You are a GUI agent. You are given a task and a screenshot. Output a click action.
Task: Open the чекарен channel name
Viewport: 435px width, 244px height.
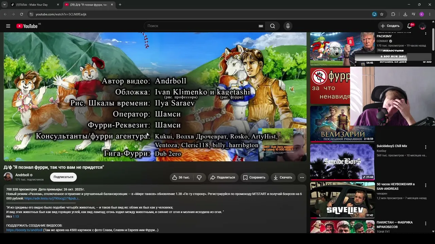(x=382, y=194)
